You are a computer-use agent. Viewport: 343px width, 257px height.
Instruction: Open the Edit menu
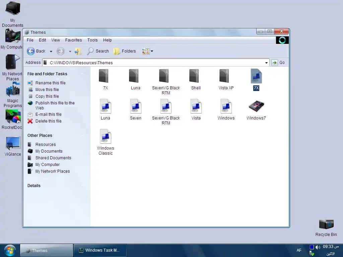(42, 40)
